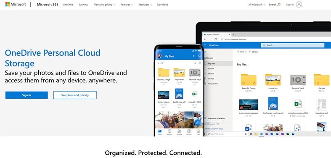Image resolution: width=331 pixels, height=158 pixels.
Task: Open the app launcher grid icon beside OneDrive
Action: (x=205, y=45)
